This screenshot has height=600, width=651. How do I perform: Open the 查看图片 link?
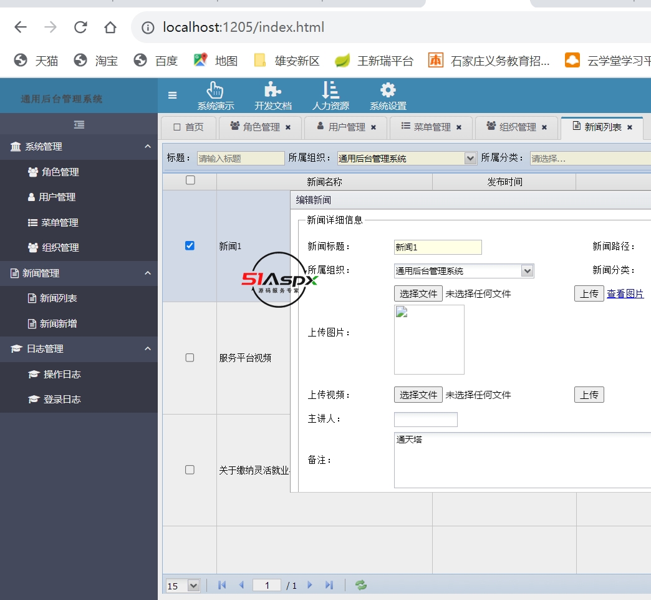click(x=625, y=294)
